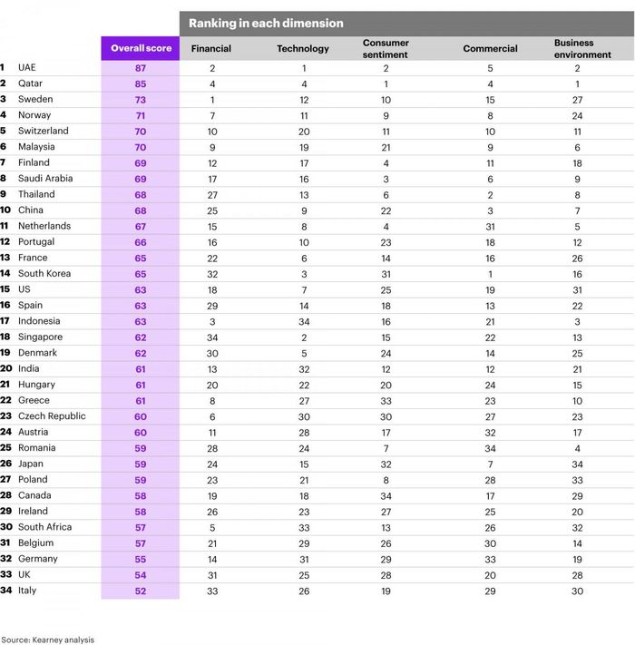Click the Czech Republic row label
635x645 pixels.
[x=52, y=415]
